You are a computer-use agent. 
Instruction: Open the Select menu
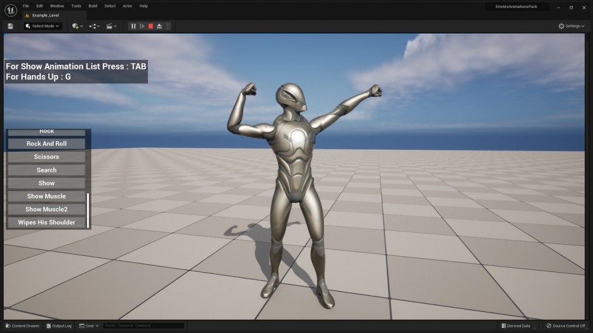click(x=110, y=6)
